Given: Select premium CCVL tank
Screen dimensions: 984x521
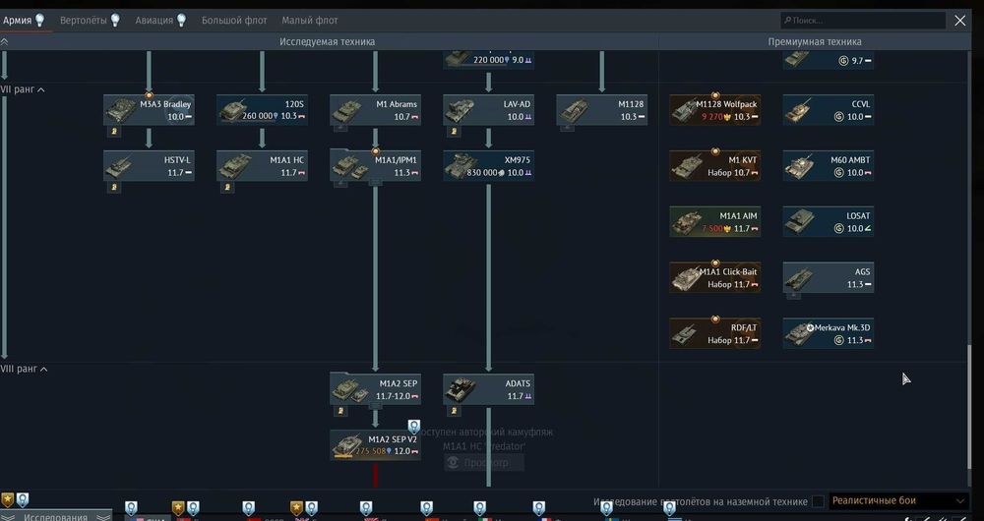Looking at the screenshot, I should click(x=829, y=110).
